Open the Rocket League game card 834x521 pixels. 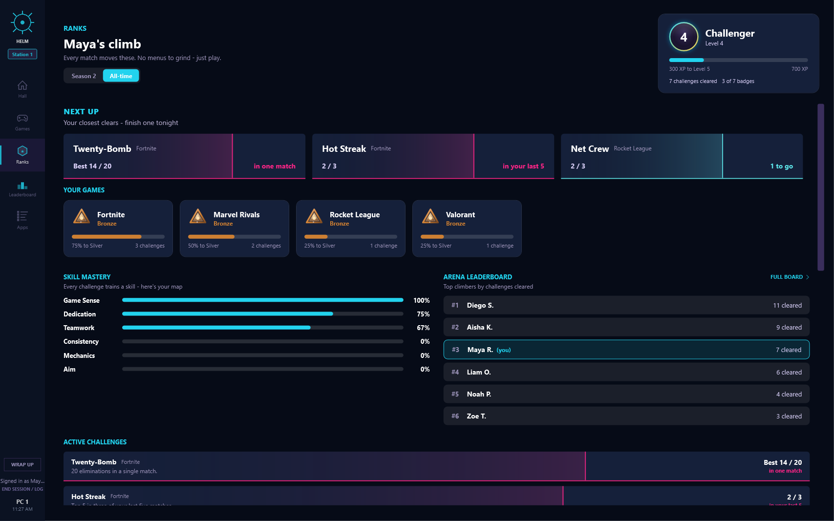tap(351, 229)
